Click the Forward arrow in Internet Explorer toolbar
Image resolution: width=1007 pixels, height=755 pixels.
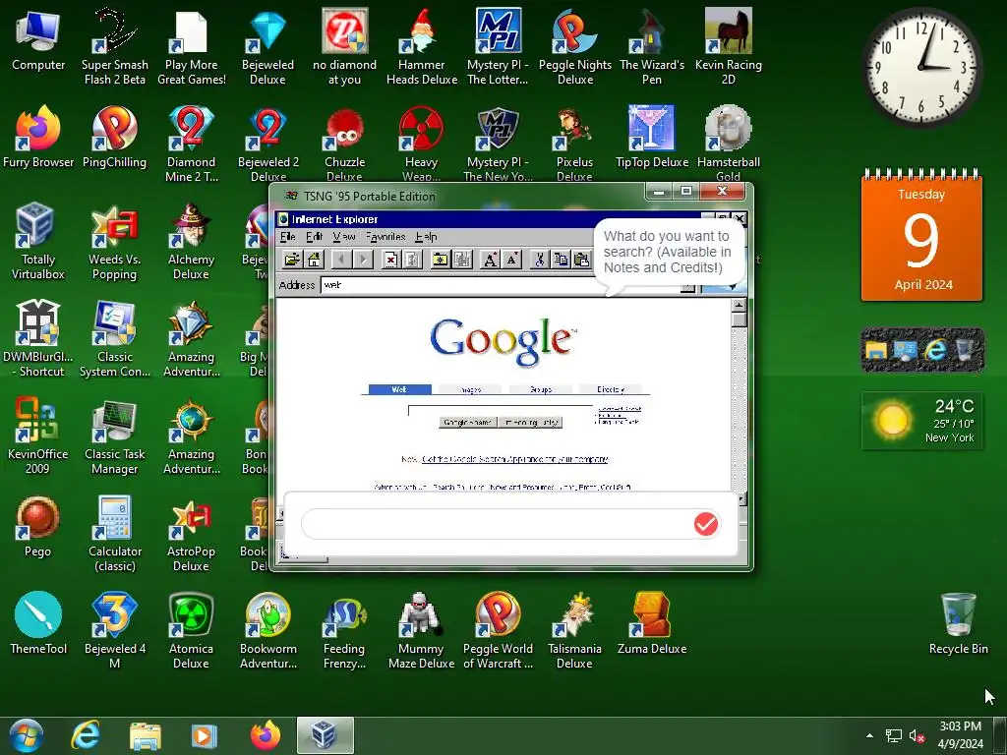pos(363,260)
